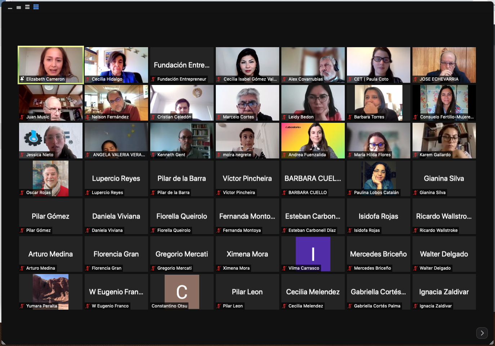Click the Ximena Mora name label
This screenshot has width=495, height=346.
tap(236, 268)
